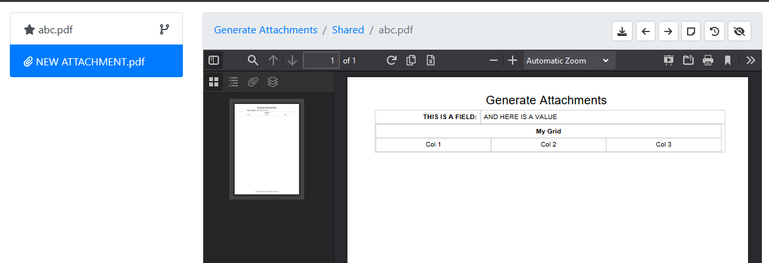Rotate the PDF with the rotate icon

tap(391, 60)
